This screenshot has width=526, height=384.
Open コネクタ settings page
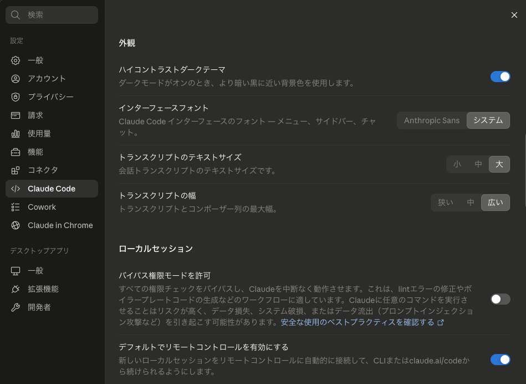[x=52, y=170]
